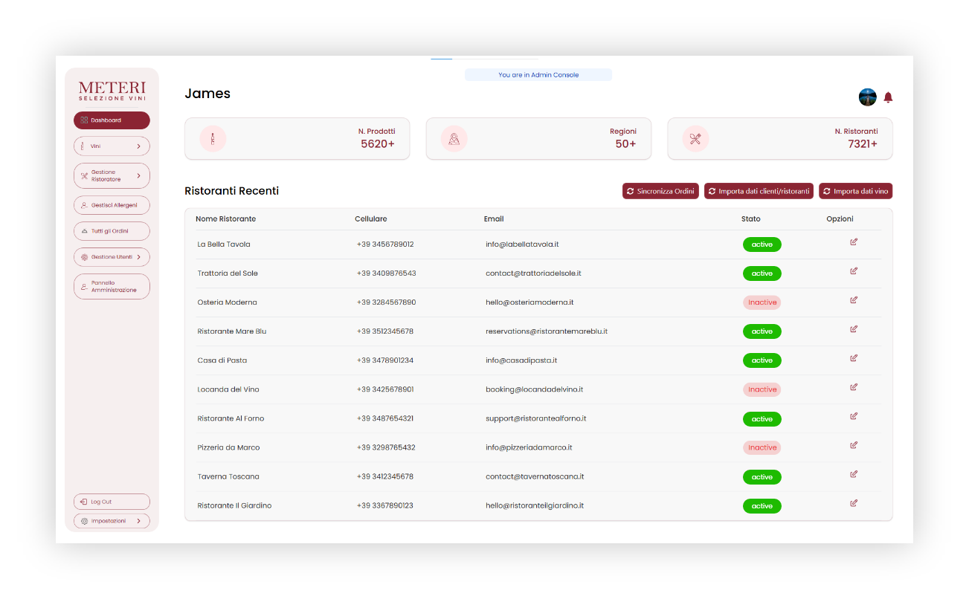Click the N. Prodotti bottle icon
The width and height of the screenshot is (969, 599).
coord(213,138)
